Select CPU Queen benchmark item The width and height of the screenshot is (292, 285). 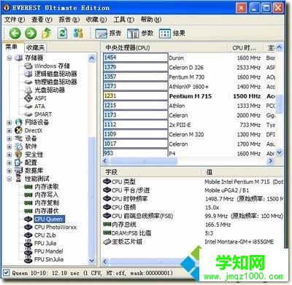point(45,219)
